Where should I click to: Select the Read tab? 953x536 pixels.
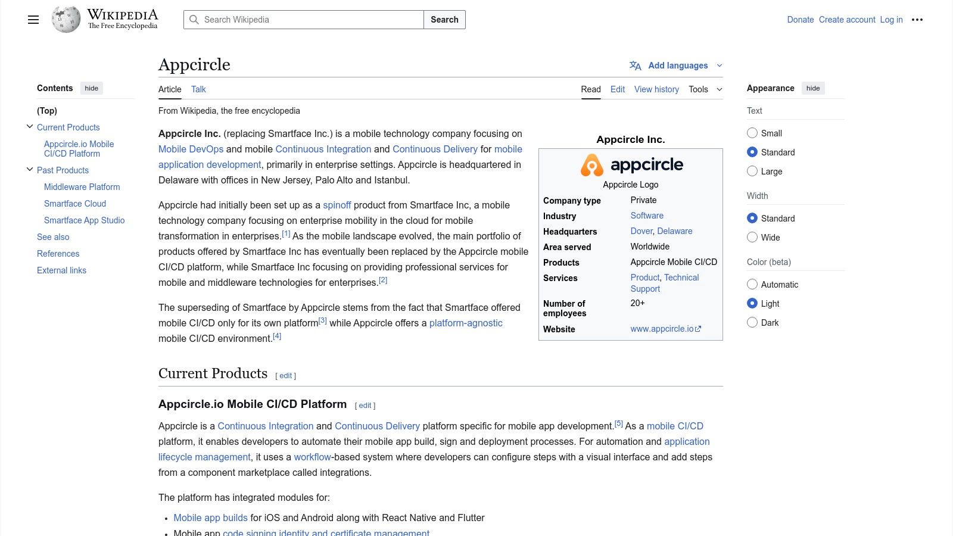tap(591, 89)
